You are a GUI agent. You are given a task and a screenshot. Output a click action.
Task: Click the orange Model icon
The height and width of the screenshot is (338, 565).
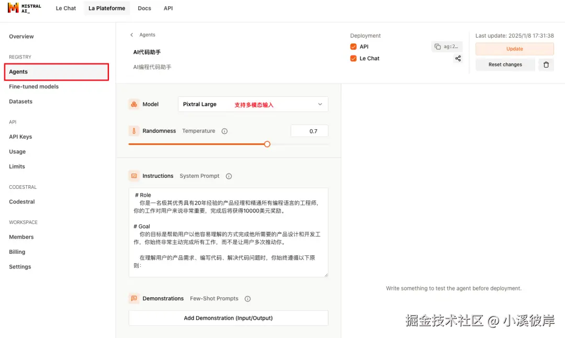click(134, 104)
